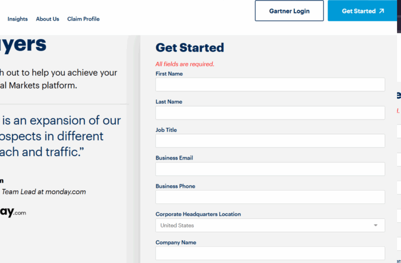Focus the Business Email input field

coord(270,169)
